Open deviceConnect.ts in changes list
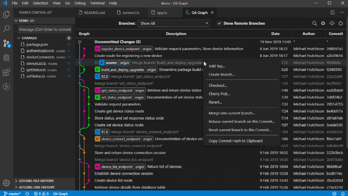The width and height of the screenshot is (348, 196). point(44,57)
